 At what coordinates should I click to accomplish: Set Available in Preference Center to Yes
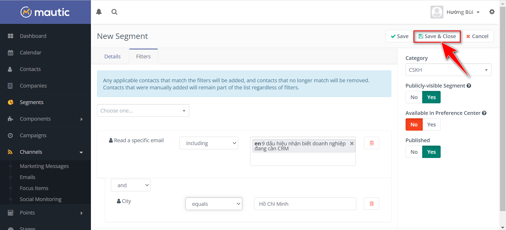(x=431, y=125)
